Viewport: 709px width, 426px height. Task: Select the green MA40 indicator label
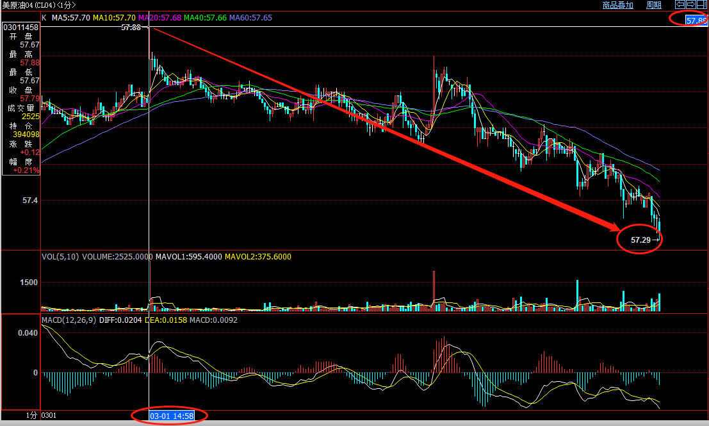click(x=205, y=18)
